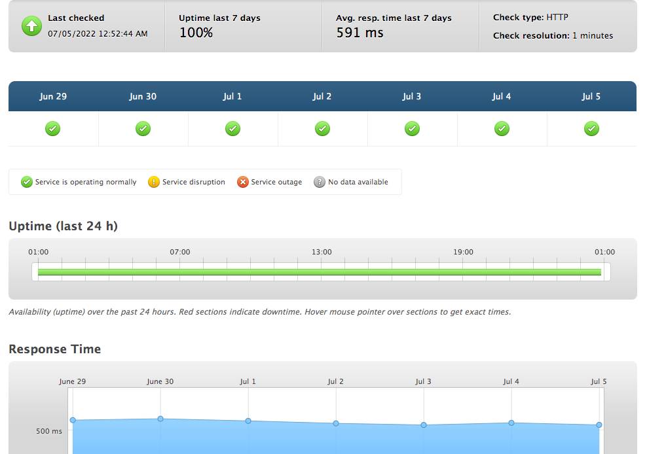Screen dimensions: 647x454
Task: Click the 'Service is operating normally' legend text
Action: pyautogui.click(x=86, y=182)
